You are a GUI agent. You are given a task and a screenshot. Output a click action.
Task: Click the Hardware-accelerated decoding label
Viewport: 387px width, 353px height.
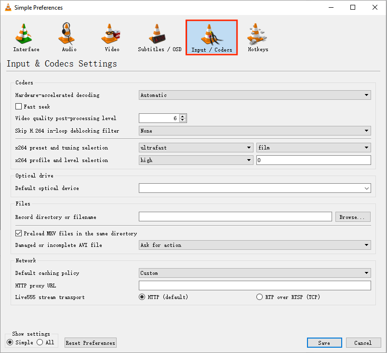point(57,95)
